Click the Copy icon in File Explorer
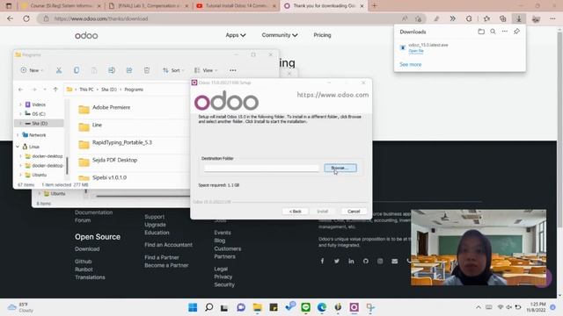Viewport: 563px width, 316px height. pyautogui.click(x=77, y=70)
